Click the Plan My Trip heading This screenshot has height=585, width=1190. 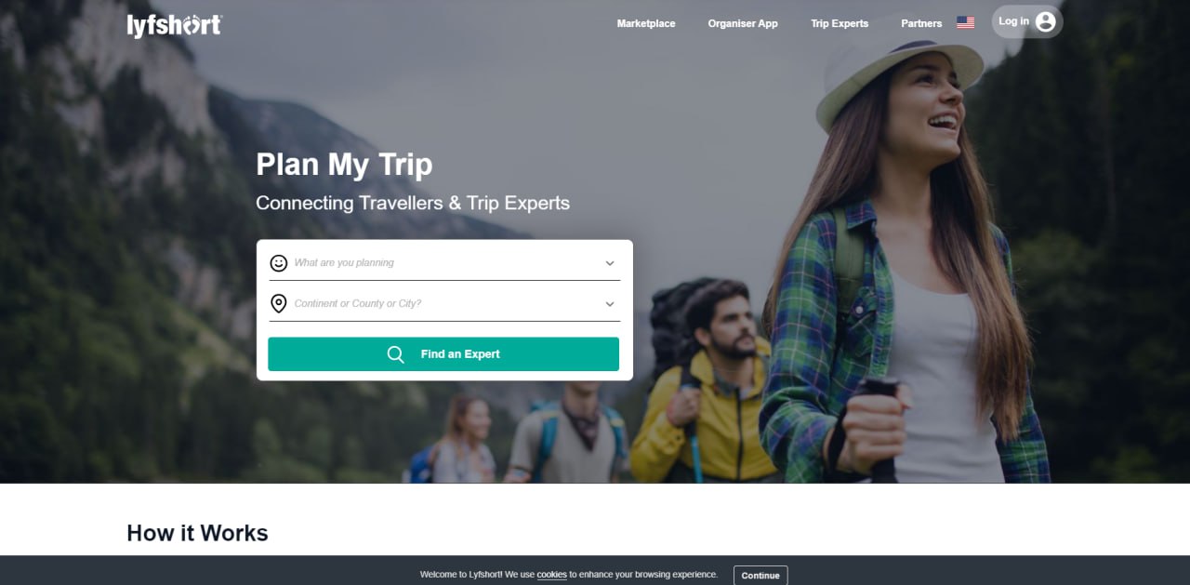pyautogui.click(x=344, y=165)
